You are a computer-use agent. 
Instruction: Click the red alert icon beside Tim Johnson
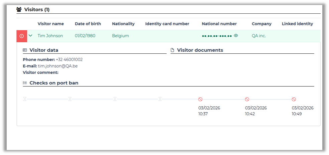(22, 36)
